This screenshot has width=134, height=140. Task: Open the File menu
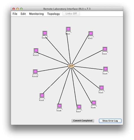[15, 14]
